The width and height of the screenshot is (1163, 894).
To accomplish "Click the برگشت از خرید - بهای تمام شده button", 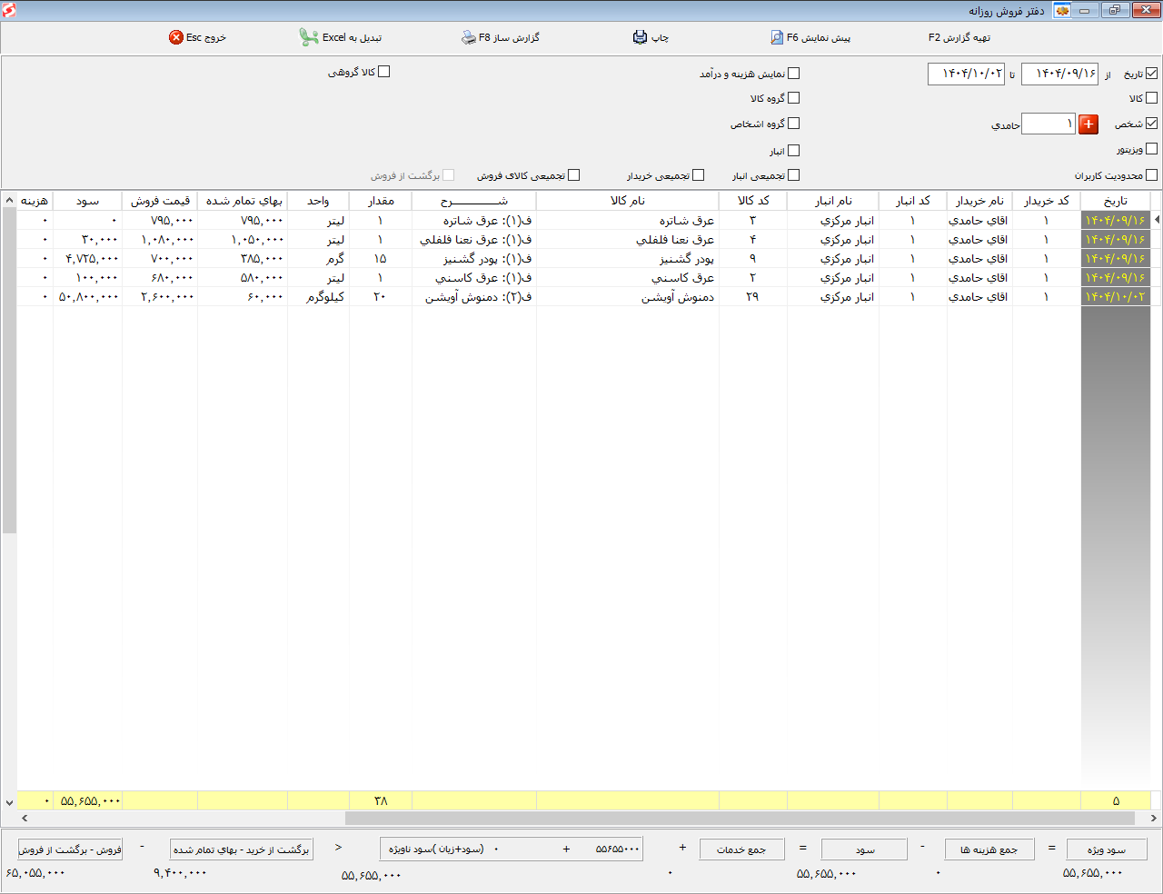I will click(242, 849).
